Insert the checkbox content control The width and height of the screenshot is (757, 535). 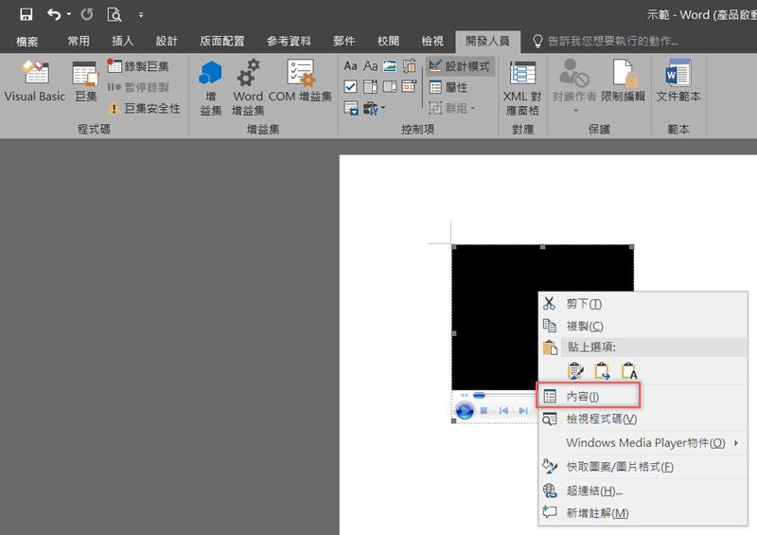(x=351, y=87)
